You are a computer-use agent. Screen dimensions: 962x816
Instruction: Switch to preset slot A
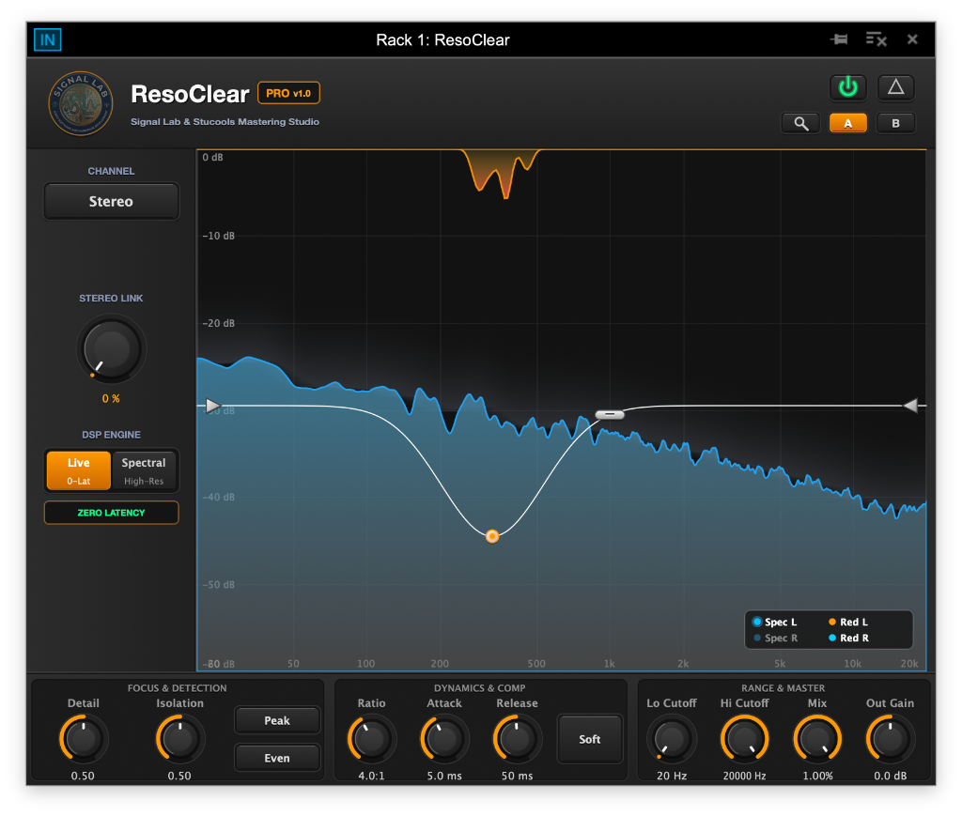(848, 123)
